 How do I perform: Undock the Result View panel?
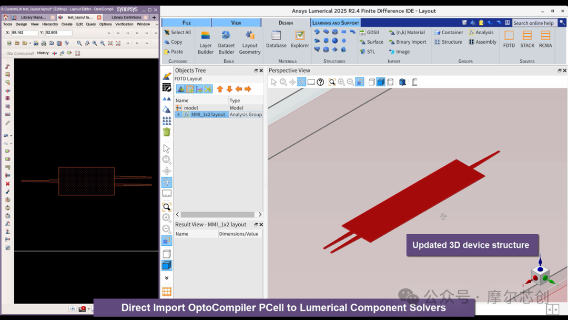pyautogui.click(x=256, y=225)
